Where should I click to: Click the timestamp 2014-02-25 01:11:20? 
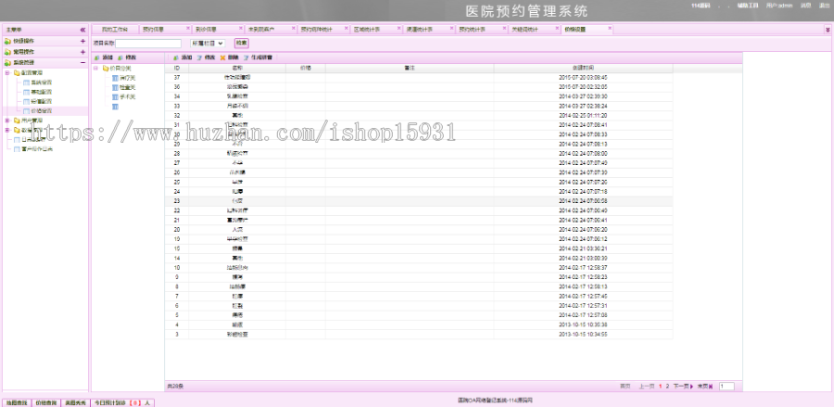tap(583, 116)
